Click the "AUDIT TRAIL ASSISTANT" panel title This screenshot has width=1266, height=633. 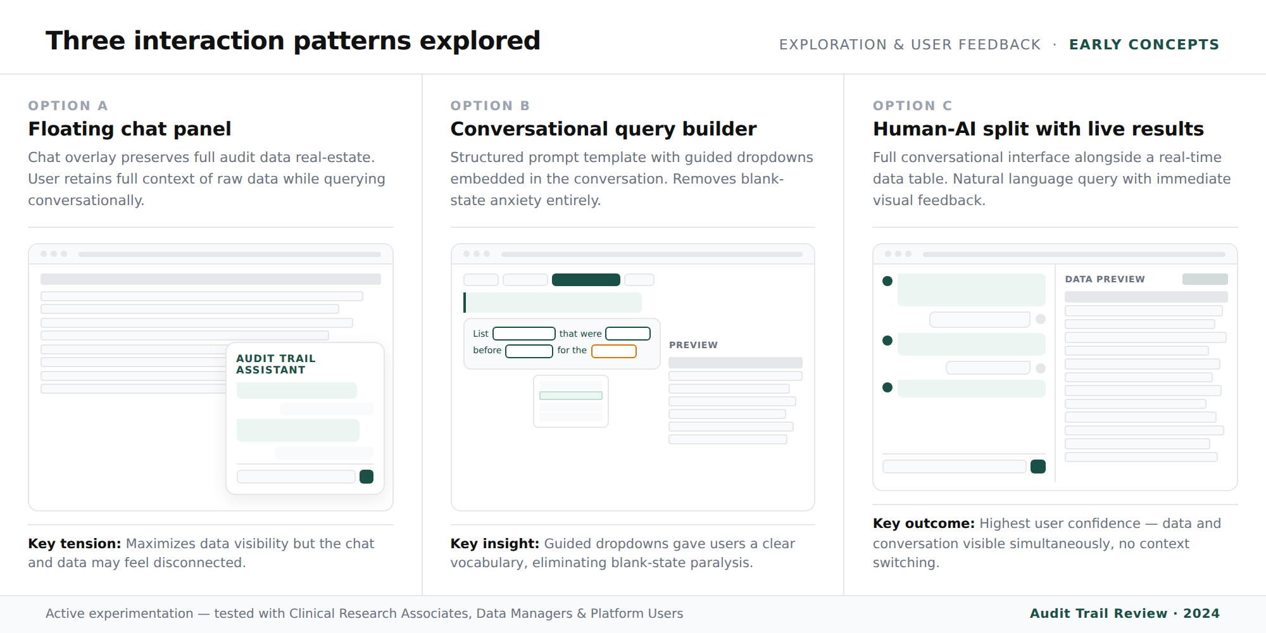(276, 364)
